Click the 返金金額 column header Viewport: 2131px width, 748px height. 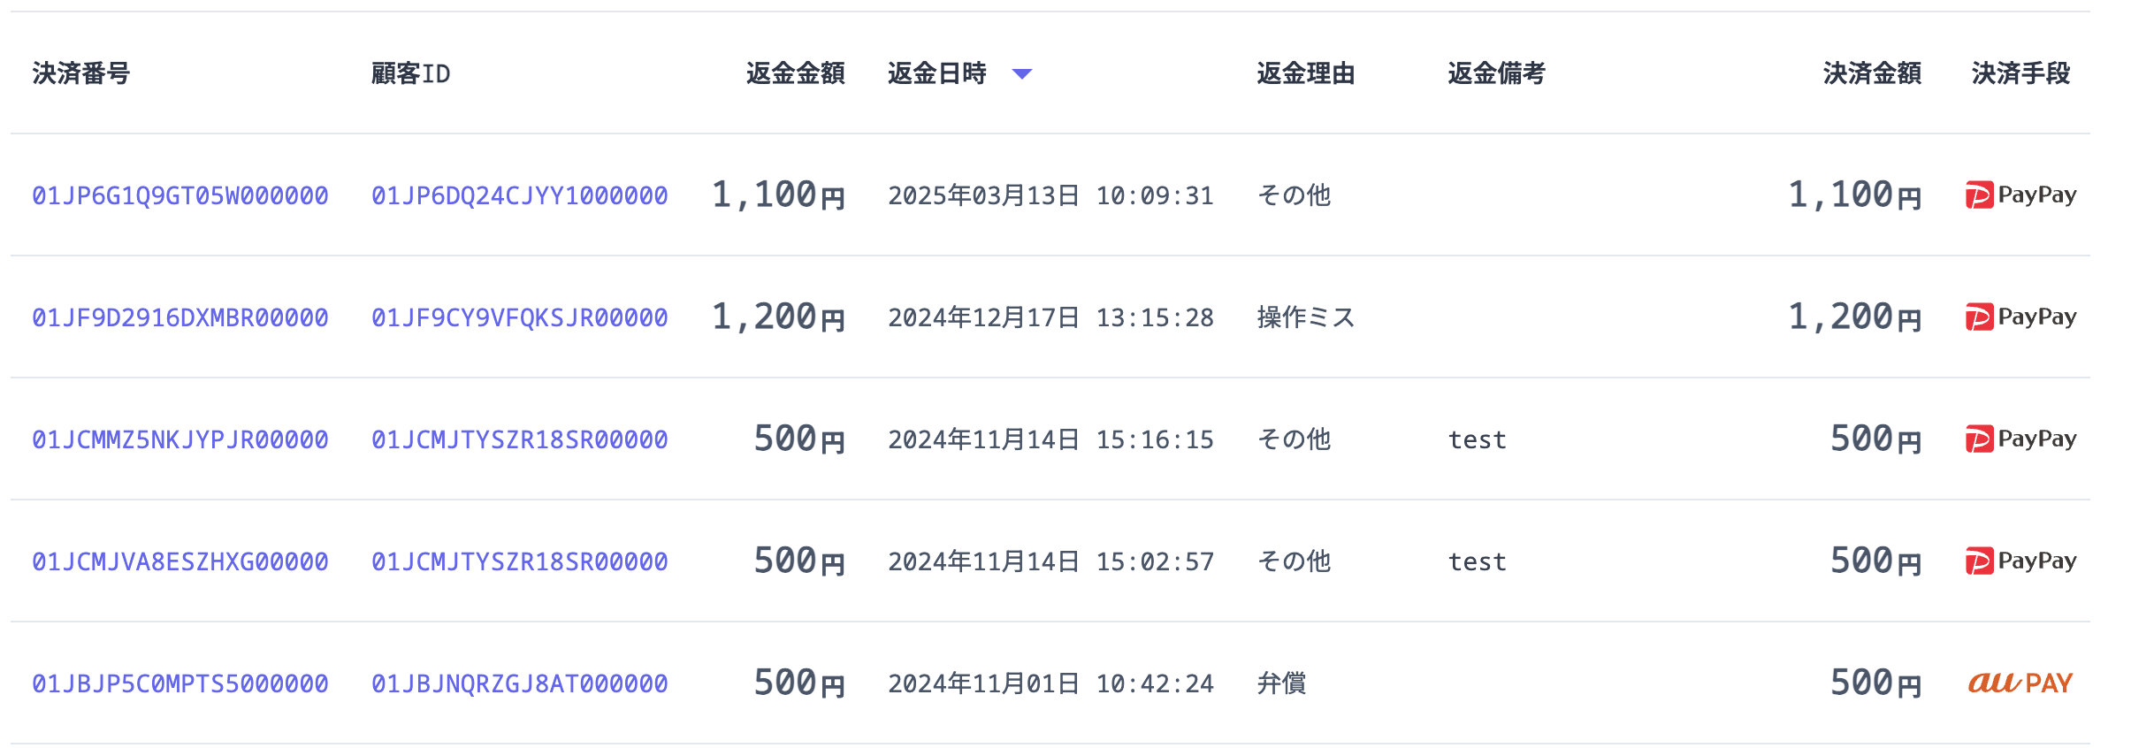pos(795,73)
